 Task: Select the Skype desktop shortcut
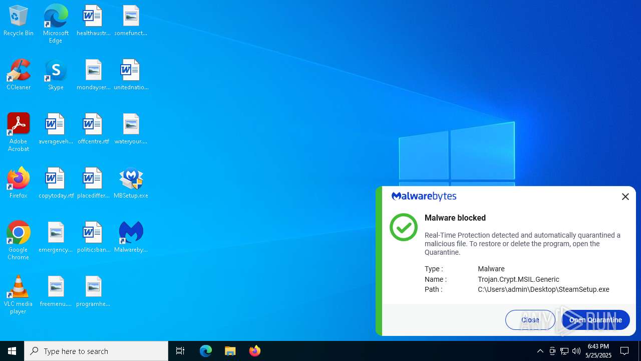[x=56, y=75]
